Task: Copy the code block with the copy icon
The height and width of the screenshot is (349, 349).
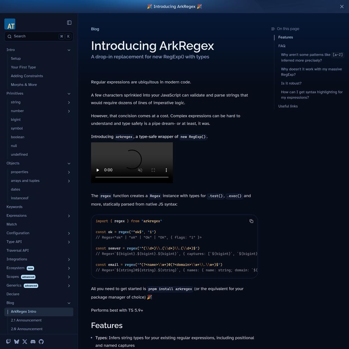Action: 251,221
